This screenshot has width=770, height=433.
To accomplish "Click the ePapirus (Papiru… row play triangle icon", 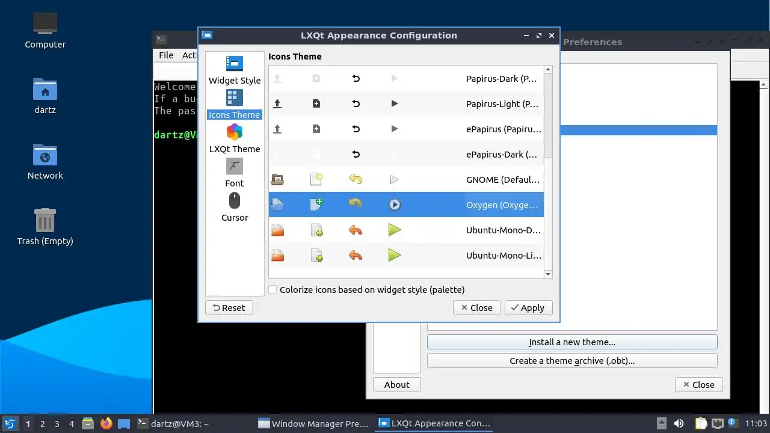I will point(395,129).
